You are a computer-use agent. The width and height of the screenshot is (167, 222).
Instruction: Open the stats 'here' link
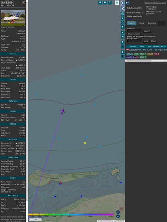129,18
